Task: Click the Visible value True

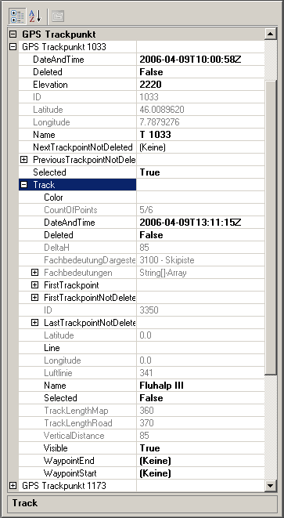Action: pos(149,448)
